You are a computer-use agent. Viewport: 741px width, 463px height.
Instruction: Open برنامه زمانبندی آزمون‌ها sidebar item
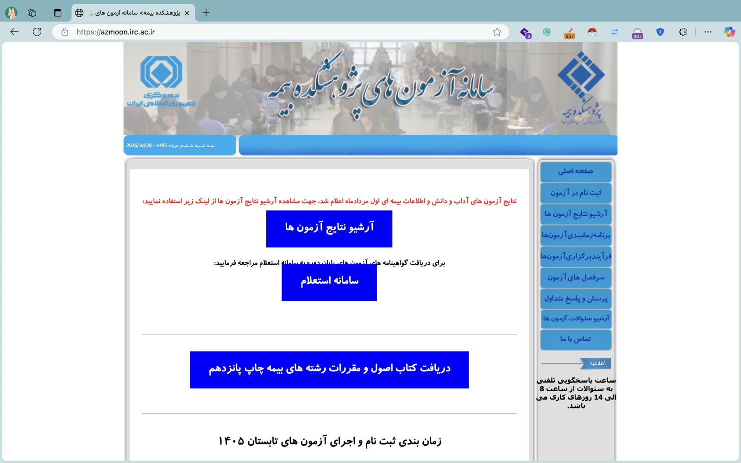click(576, 235)
